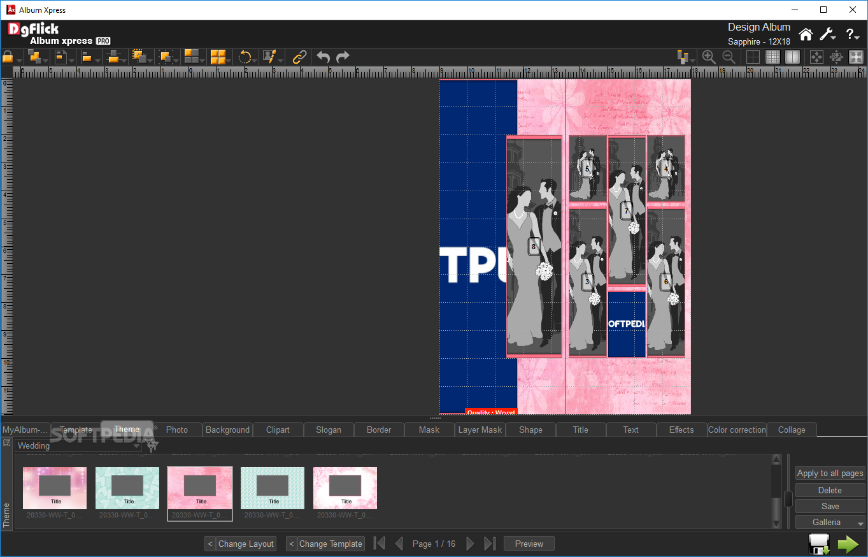The image size is (868, 557).
Task: Zoom in on the album page
Action: point(709,57)
